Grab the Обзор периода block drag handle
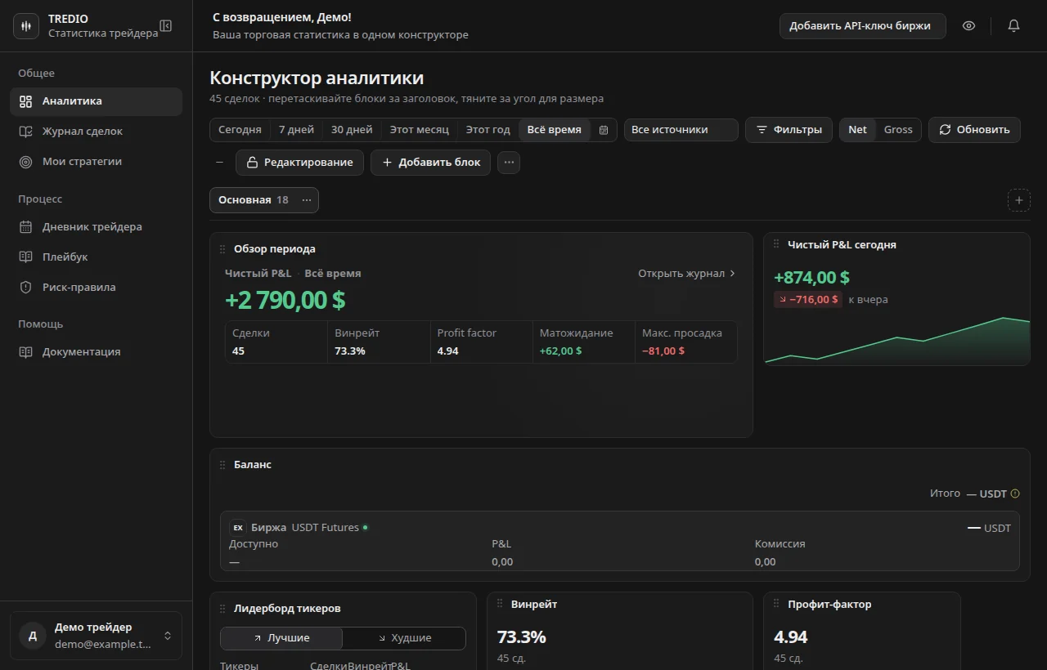This screenshot has width=1047, height=670. pos(222,249)
